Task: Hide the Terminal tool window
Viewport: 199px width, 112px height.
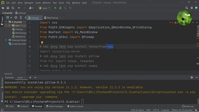Action: (x=197, y=77)
